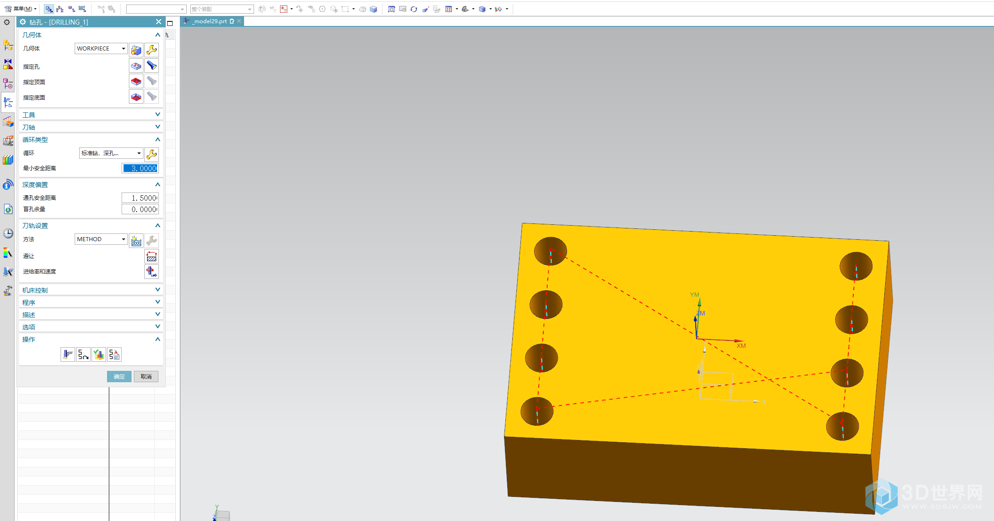Screen dimensions: 994x521
Task: Click the 取消 button
Action: (146, 376)
